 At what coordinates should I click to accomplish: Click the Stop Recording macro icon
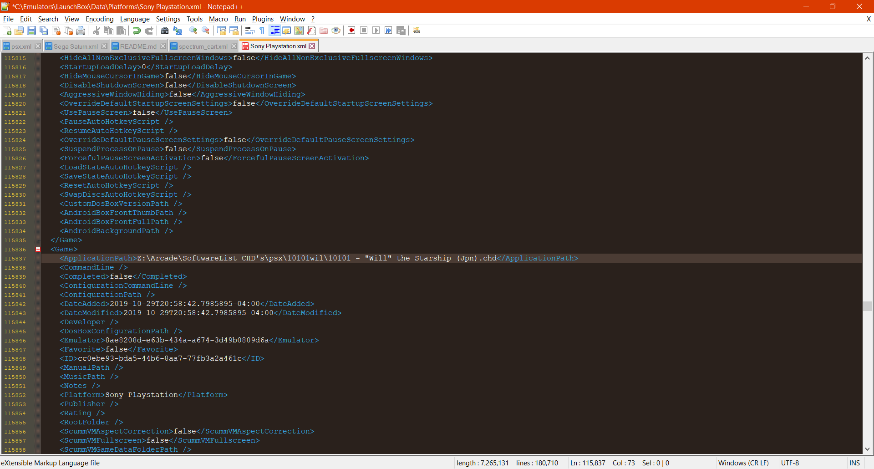(364, 31)
